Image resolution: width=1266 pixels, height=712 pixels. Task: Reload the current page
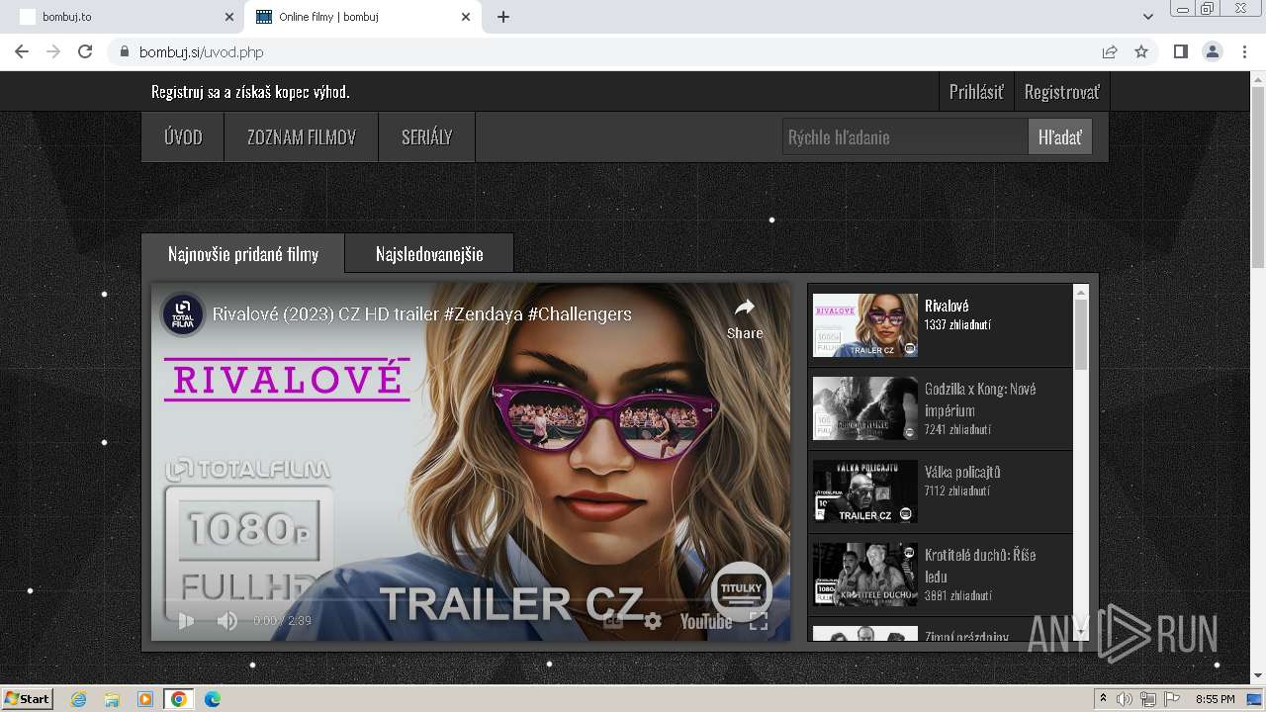coord(85,51)
